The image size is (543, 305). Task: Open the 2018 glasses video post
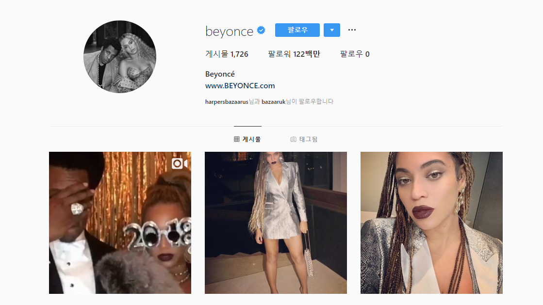click(x=120, y=223)
